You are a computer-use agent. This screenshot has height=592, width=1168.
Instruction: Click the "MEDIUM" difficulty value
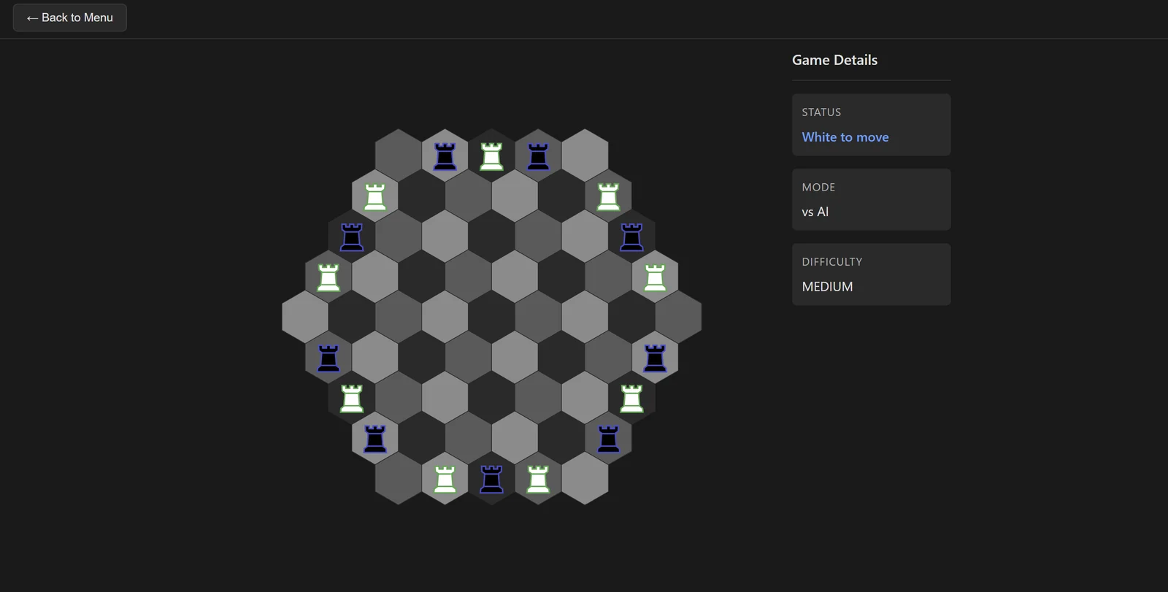click(x=827, y=287)
